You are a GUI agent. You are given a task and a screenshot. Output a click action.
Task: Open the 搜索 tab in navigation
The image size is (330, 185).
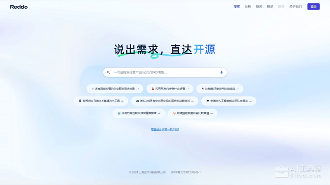click(237, 7)
